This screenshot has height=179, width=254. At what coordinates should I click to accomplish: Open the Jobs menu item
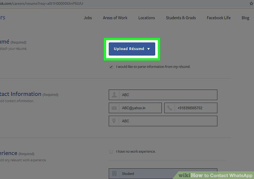point(88,18)
